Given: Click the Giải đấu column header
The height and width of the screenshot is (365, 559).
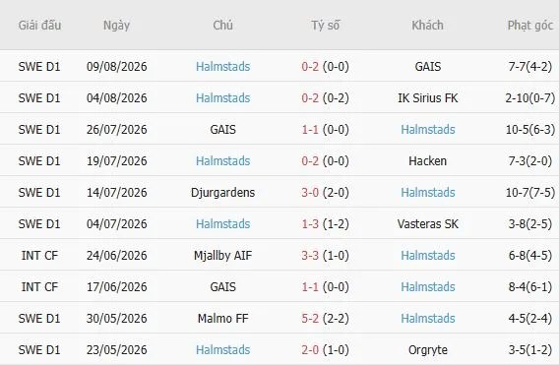Looking at the screenshot, I should point(39,26).
